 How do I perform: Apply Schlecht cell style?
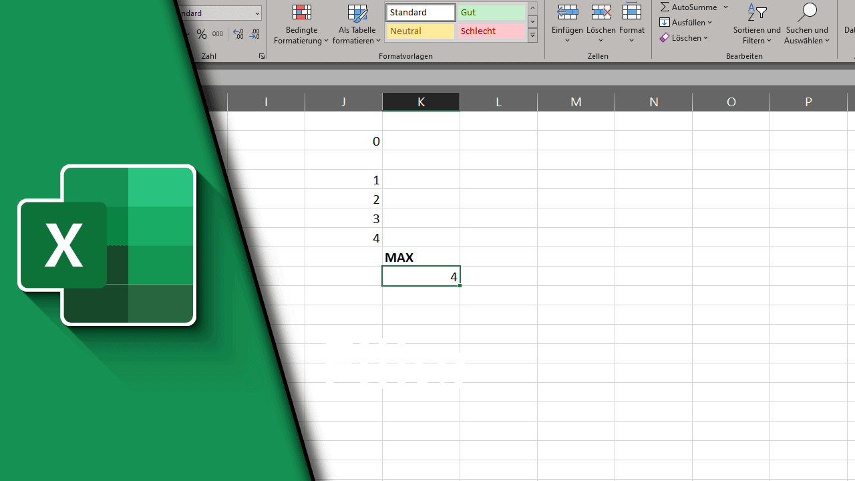[x=491, y=31]
